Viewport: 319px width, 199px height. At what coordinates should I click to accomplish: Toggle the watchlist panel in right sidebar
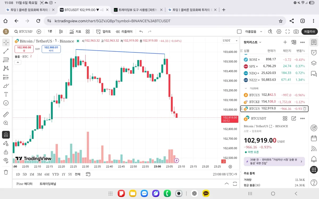pos(314,42)
